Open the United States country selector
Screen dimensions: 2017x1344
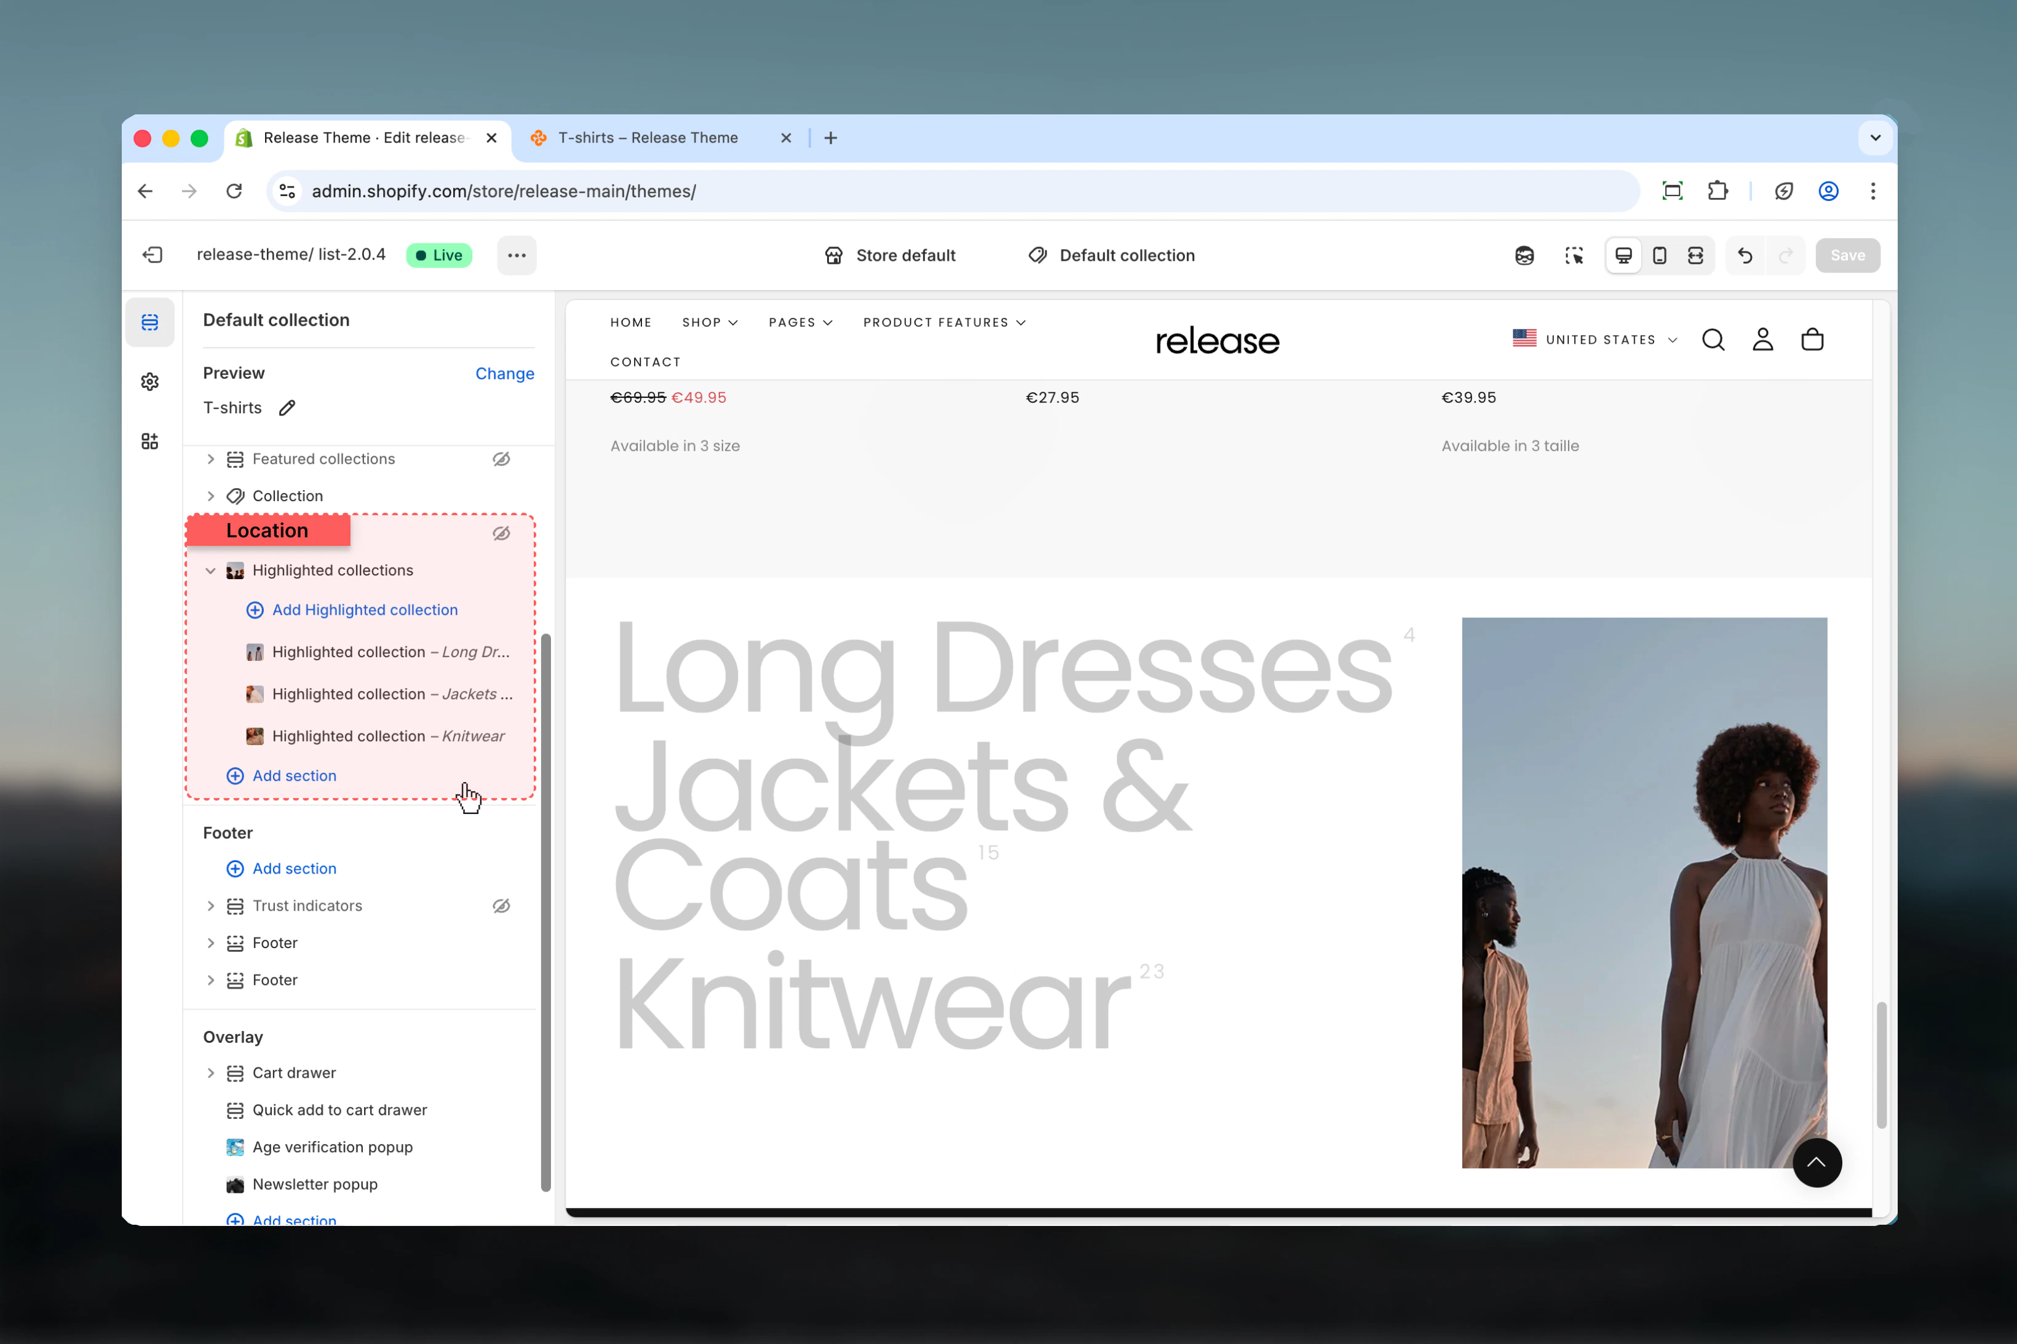click(x=1595, y=339)
